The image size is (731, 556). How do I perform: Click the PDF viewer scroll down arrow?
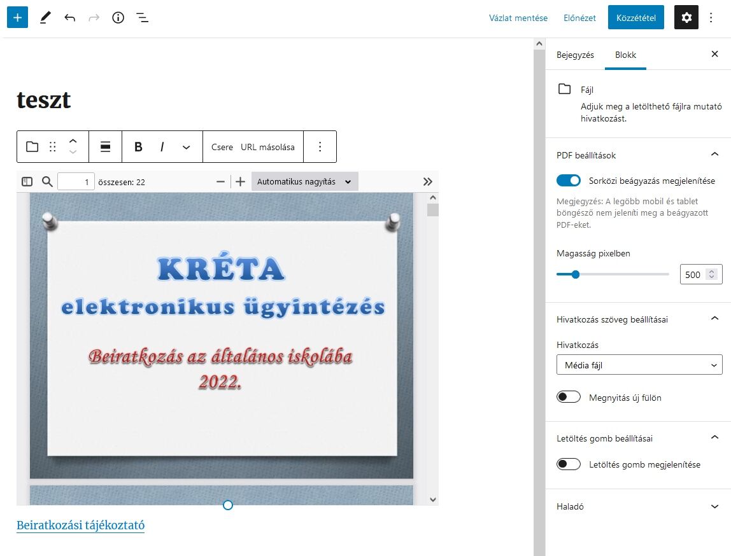coord(432,499)
